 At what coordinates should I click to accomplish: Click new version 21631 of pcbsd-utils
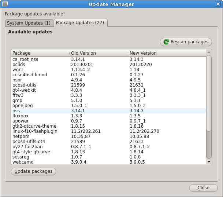(x=136, y=85)
